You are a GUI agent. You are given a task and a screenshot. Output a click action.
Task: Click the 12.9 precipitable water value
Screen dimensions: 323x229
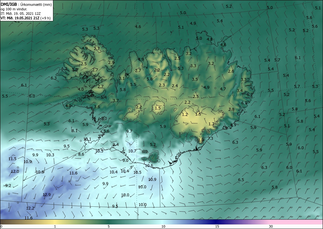[x=47, y=195]
